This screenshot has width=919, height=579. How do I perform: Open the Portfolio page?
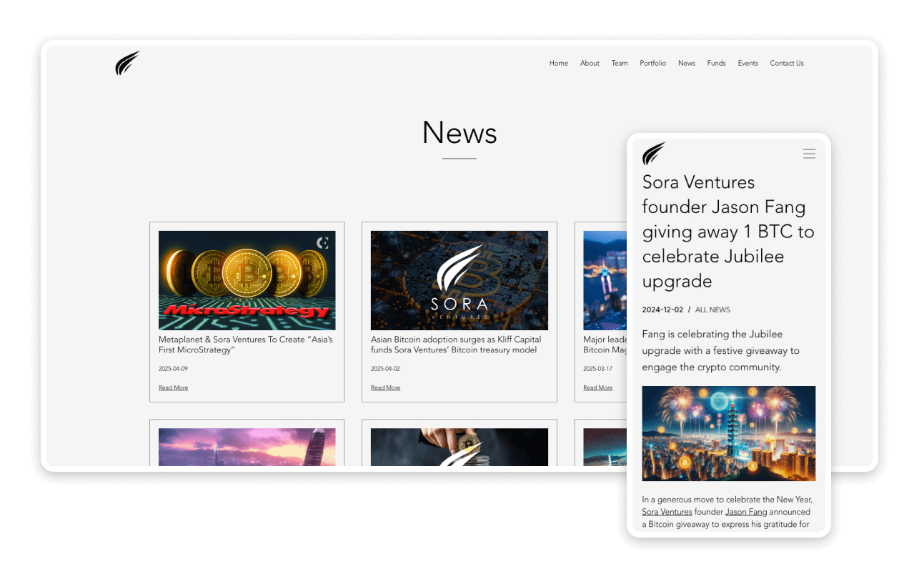click(652, 64)
